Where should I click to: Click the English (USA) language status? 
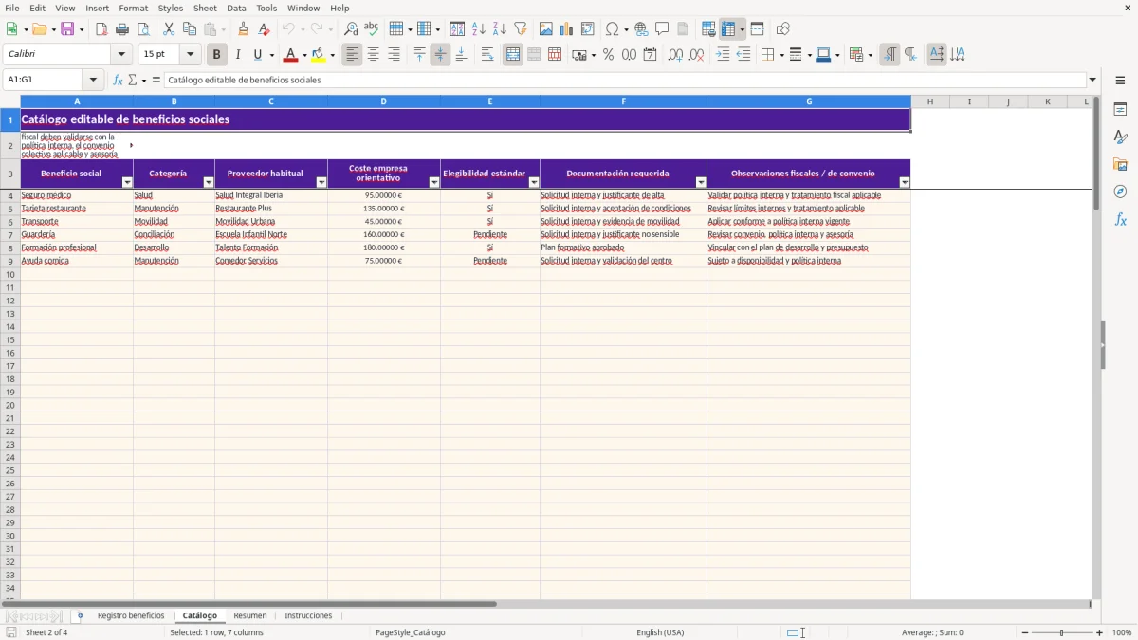(660, 632)
